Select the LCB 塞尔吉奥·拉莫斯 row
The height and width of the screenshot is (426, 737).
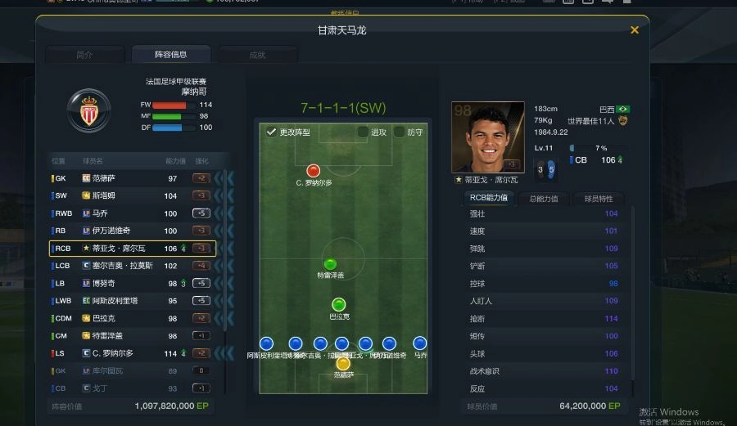point(133,266)
